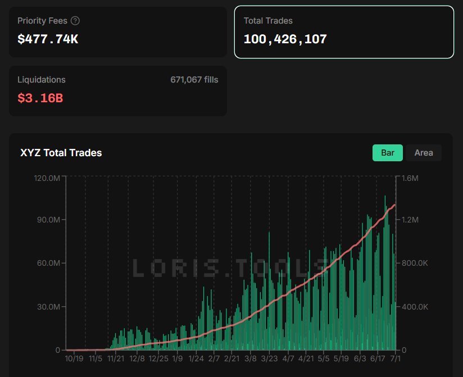Click the 1/9 date axis label
This screenshot has width=463, height=377.
click(178, 358)
